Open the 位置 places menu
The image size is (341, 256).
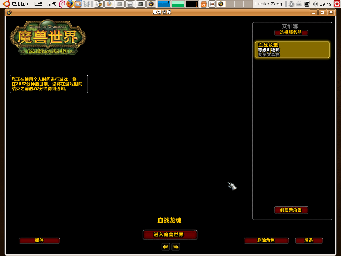coord(38,4)
